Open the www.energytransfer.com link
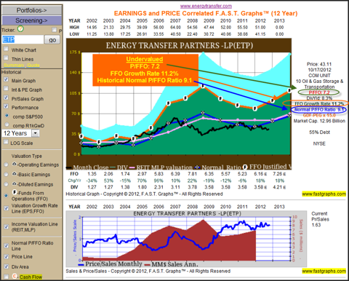The image size is (349, 281). point(206,6)
